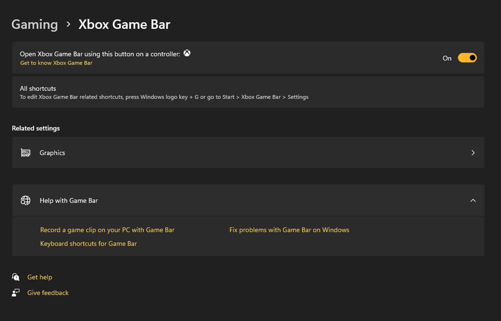
Task: Select the All shortcuts row
Action: (248, 92)
